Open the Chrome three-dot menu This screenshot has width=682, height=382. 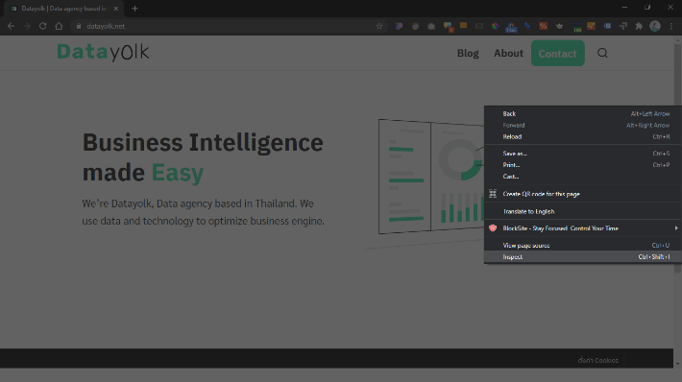coord(671,26)
